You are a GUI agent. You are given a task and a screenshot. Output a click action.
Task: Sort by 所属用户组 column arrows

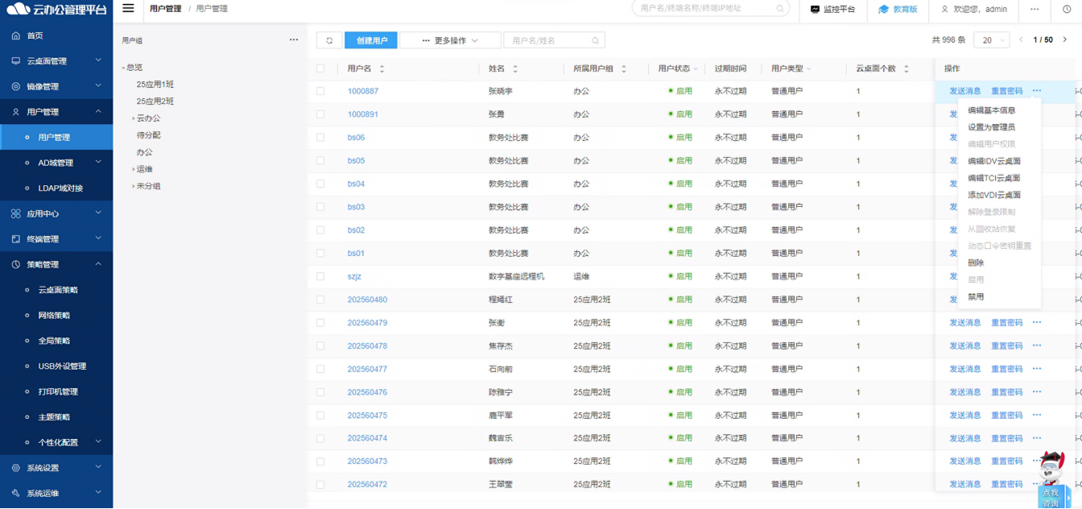[623, 69]
